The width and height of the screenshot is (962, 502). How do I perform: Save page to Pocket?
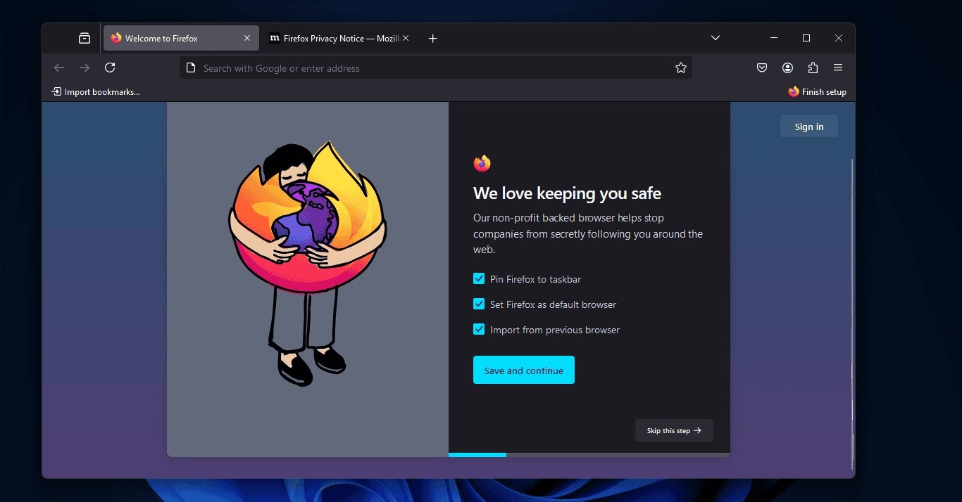point(761,67)
